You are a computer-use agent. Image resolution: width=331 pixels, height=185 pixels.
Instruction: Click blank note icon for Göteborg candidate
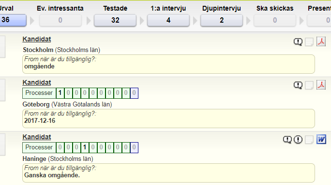pyautogui.click(x=309, y=85)
